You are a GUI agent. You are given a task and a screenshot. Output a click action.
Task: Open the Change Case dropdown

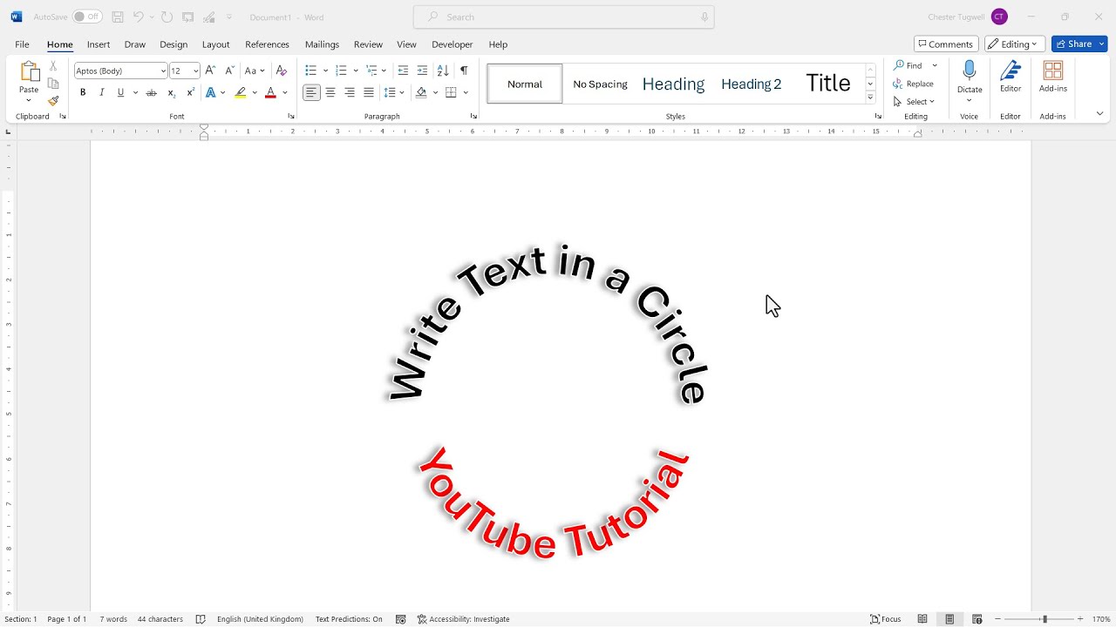[x=255, y=71]
